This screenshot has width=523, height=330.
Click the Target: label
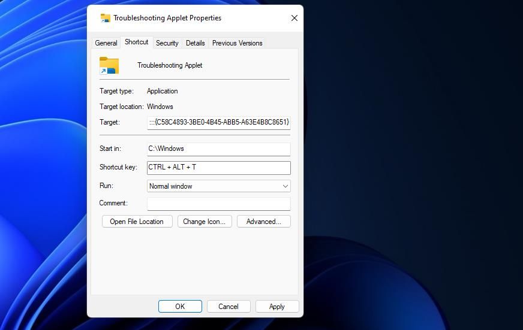(x=110, y=122)
